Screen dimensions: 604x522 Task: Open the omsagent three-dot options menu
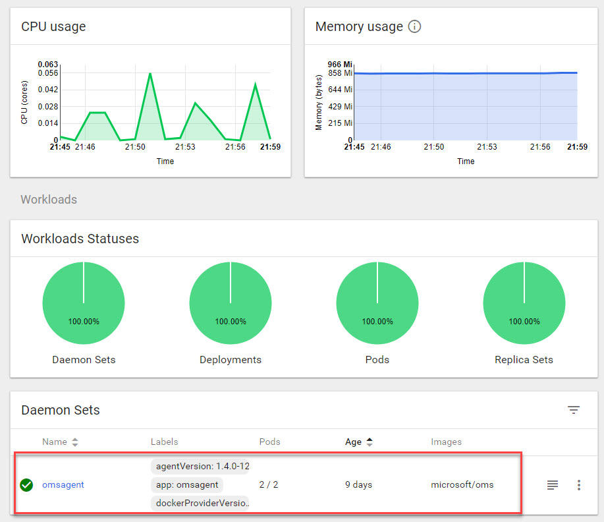point(579,484)
